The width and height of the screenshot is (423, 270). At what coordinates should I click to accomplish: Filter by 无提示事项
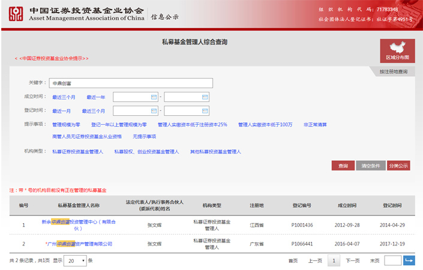tap(144, 136)
